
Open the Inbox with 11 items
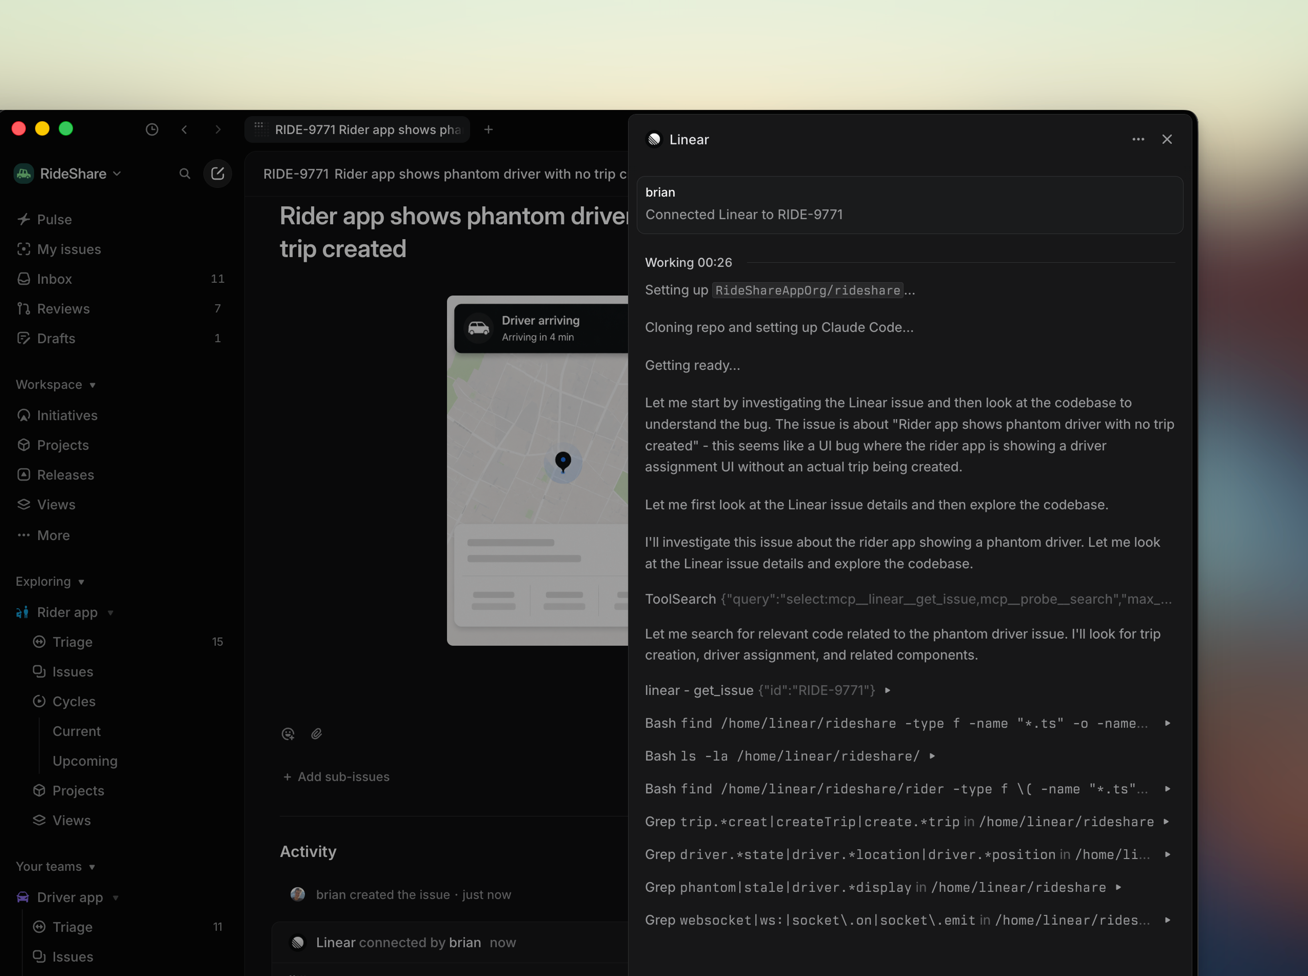(x=120, y=279)
